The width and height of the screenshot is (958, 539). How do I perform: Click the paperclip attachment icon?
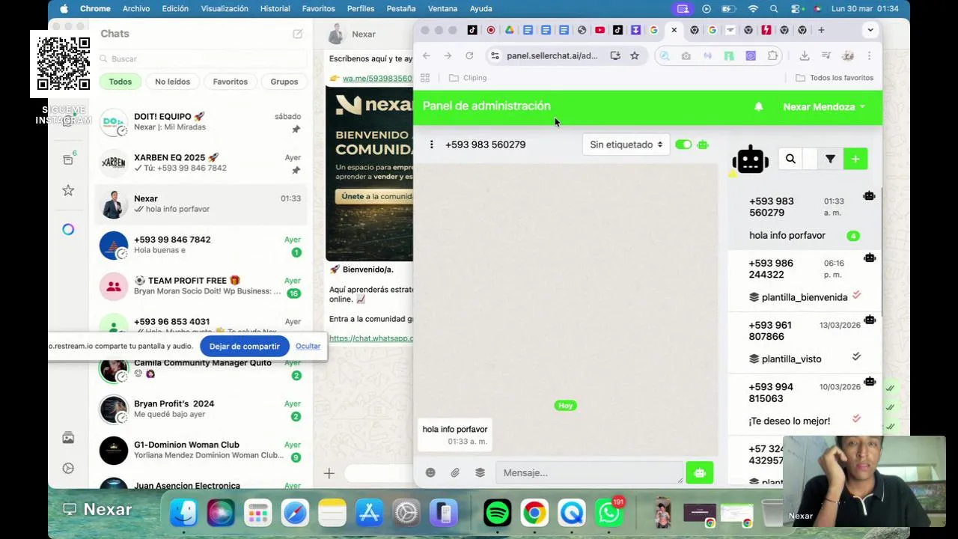(455, 472)
